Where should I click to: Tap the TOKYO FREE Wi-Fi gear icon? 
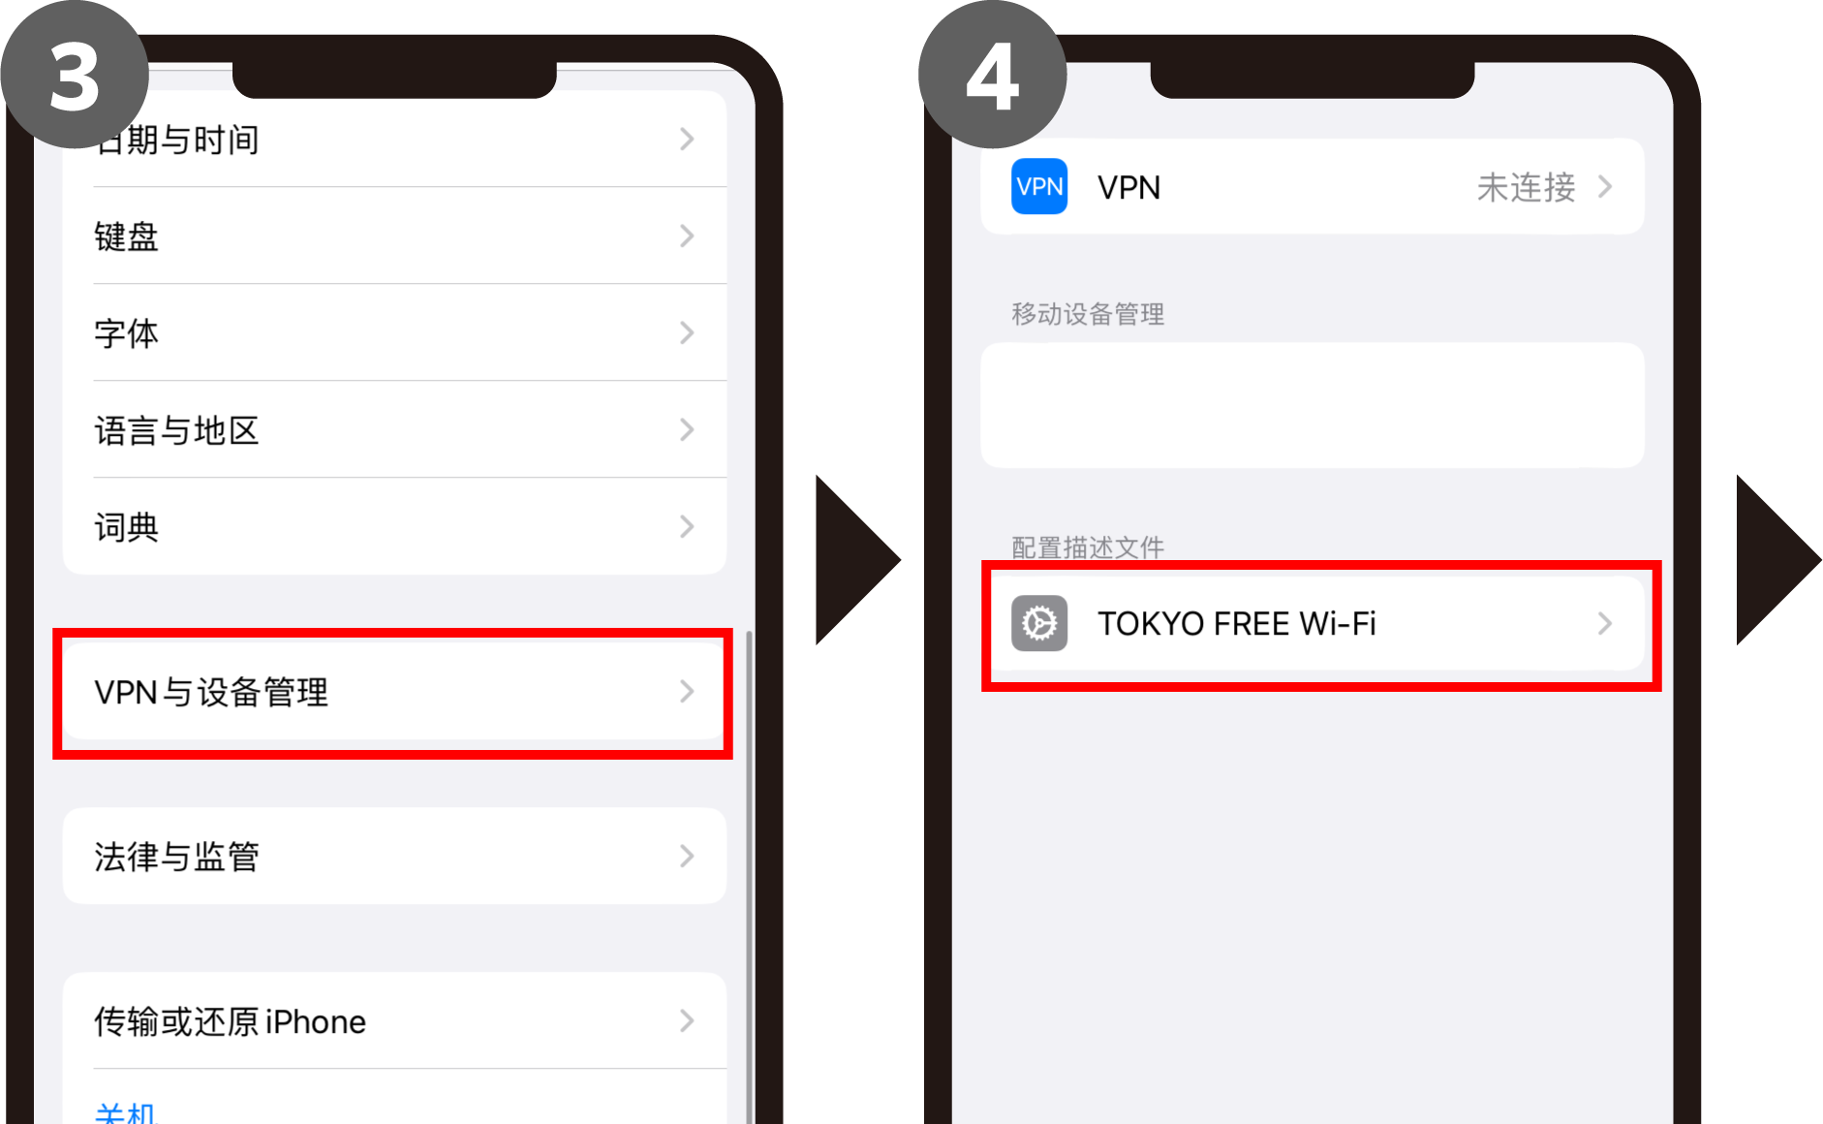(x=1039, y=623)
